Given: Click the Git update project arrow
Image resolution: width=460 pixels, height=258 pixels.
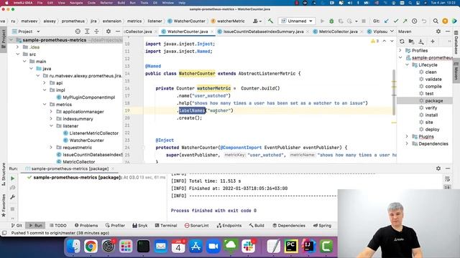Looking at the screenshot, I should pos(387,21).
